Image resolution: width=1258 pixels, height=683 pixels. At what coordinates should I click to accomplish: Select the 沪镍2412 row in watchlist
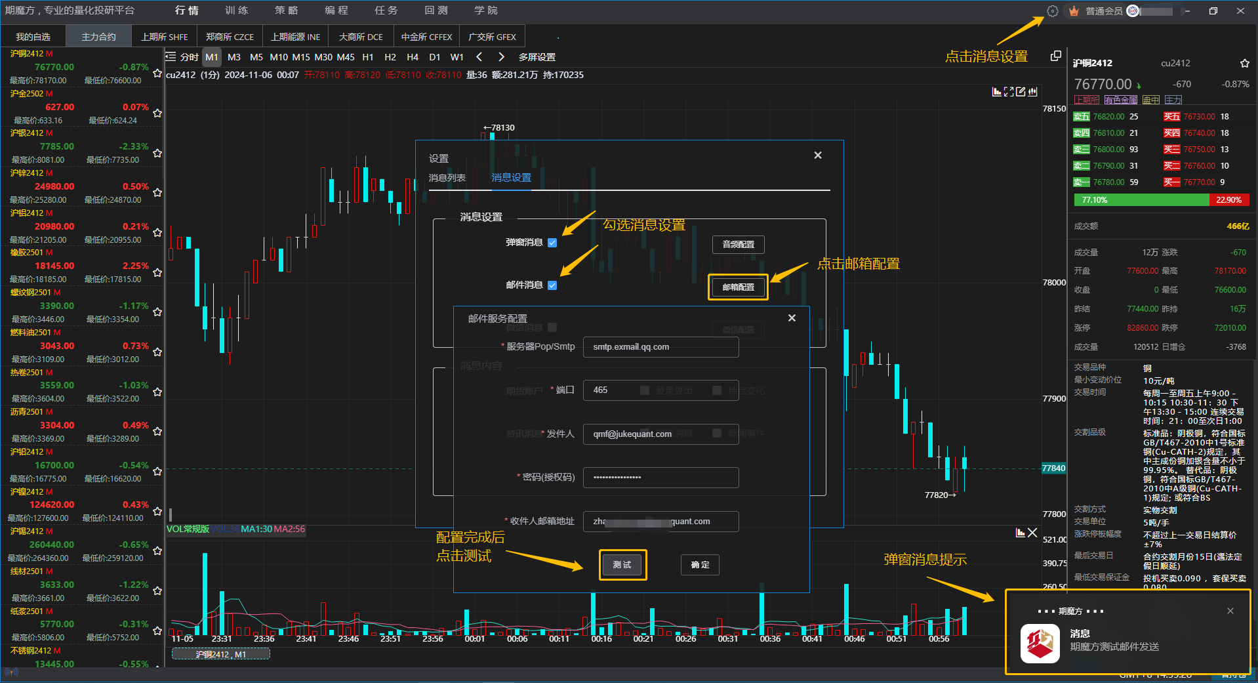pos(81,505)
